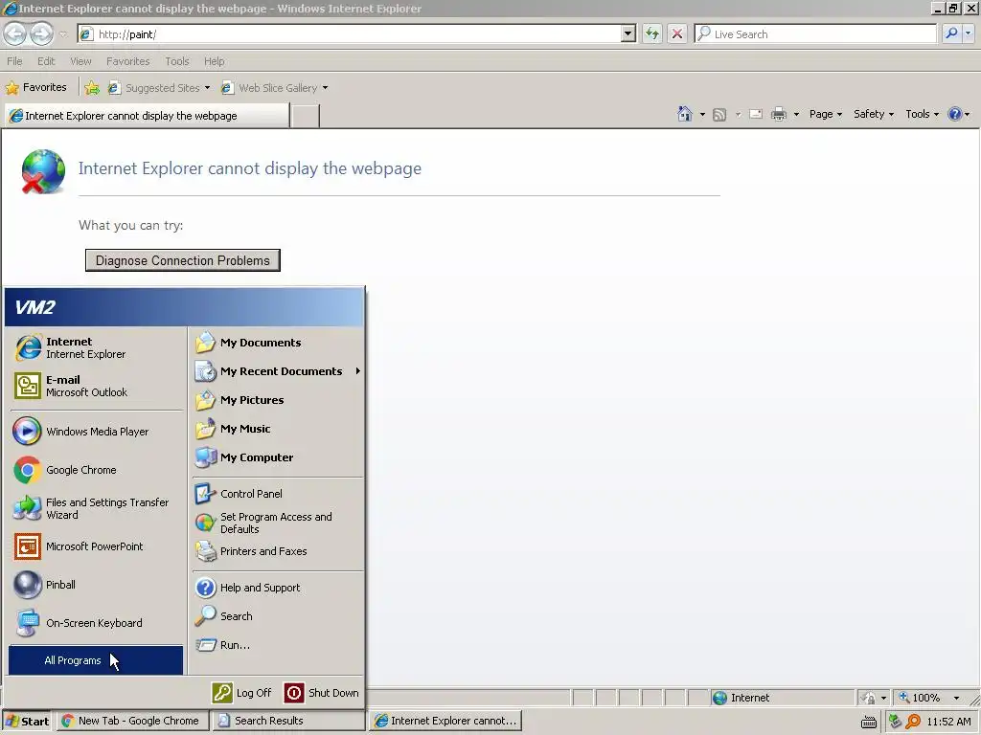Click the RSS feeds icon
This screenshot has height=735, width=981.
(x=719, y=115)
